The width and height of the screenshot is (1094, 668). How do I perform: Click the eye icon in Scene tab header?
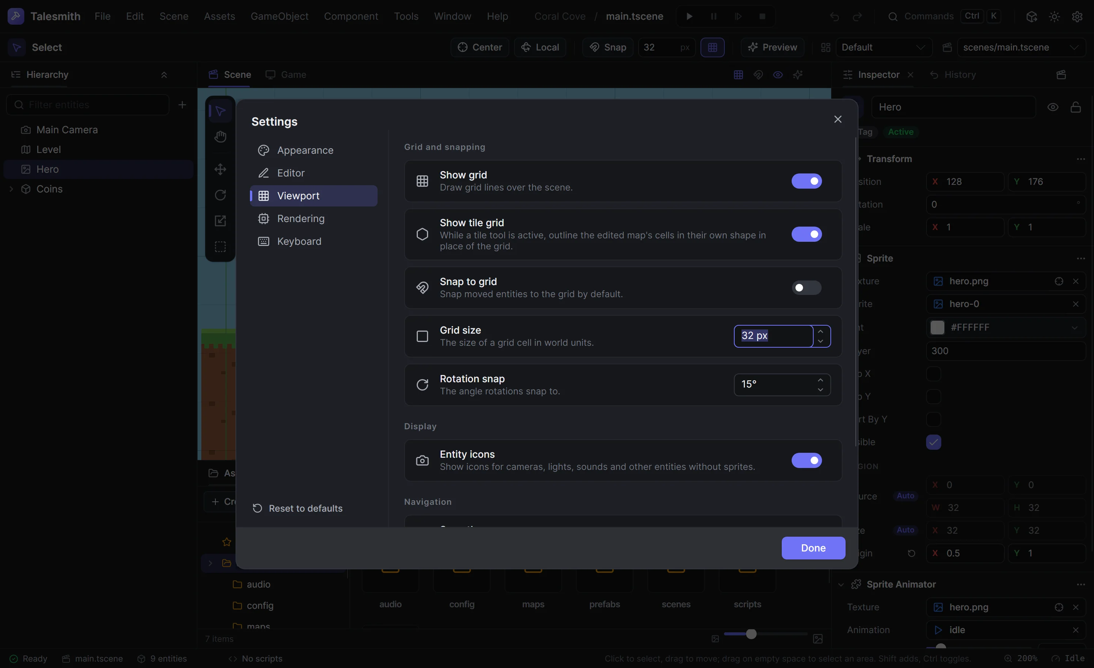[778, 74]
